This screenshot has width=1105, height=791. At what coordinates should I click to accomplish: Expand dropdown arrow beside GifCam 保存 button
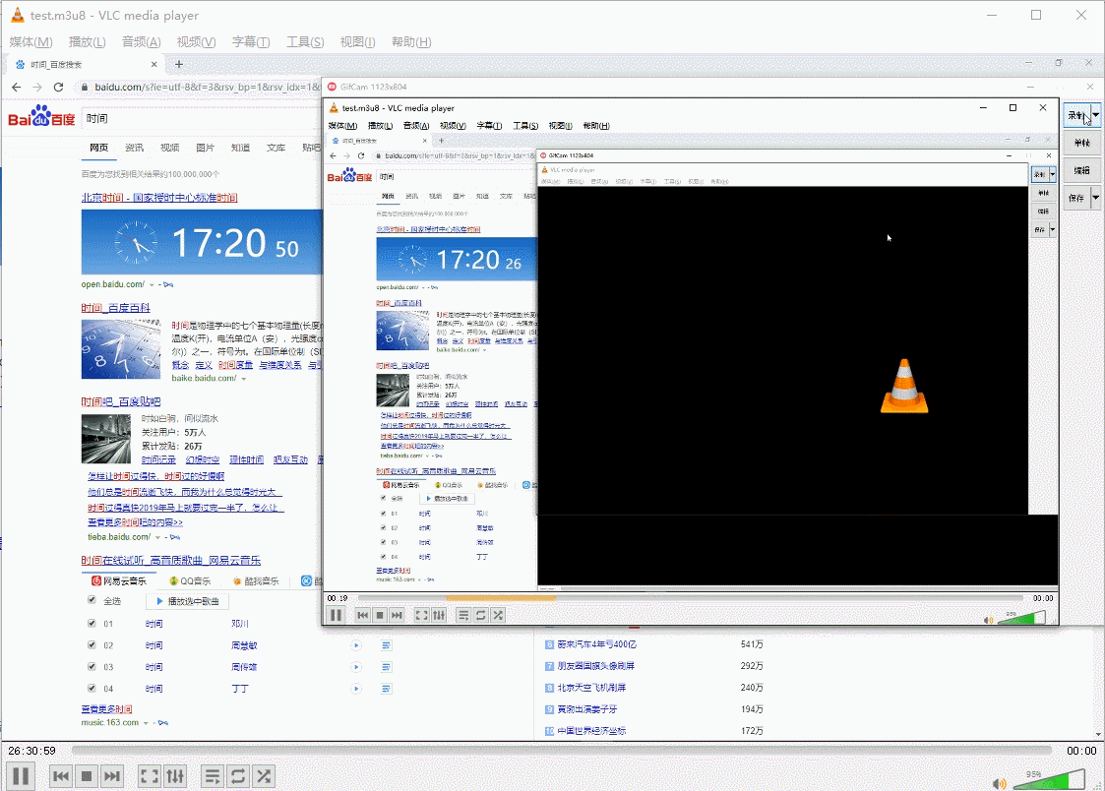1096,198
